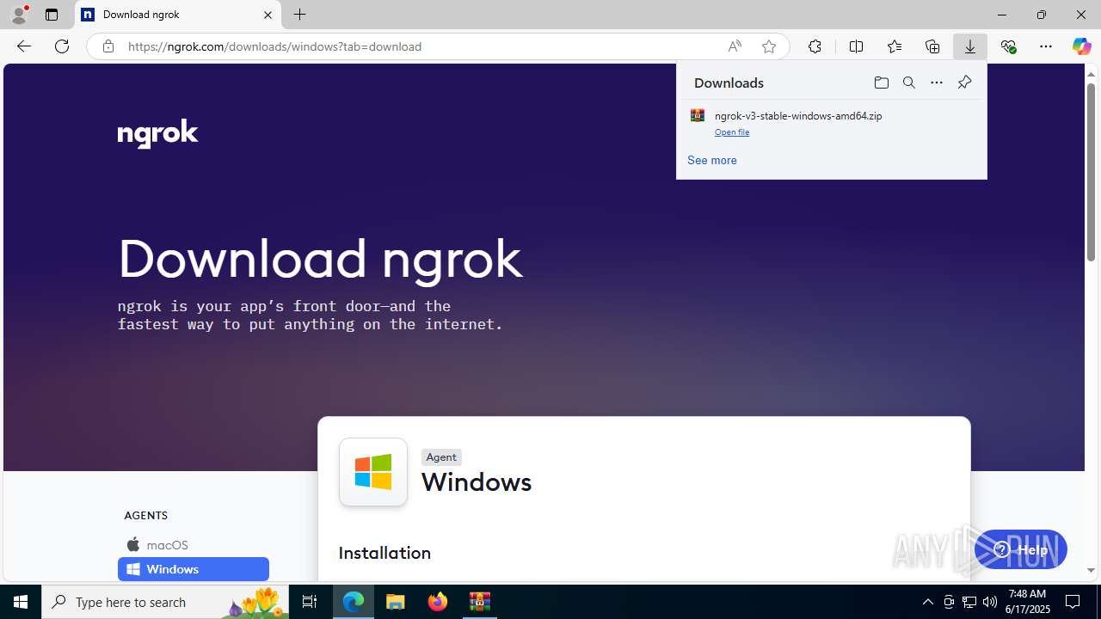Click scrollbar down arrow
This screenshot has width=1101, height=619.
coord(1091,571)
